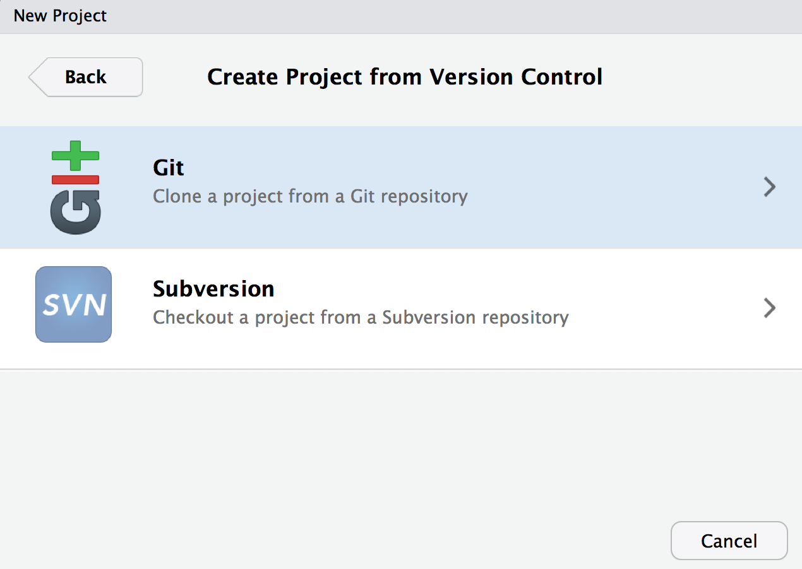802x569 pixels.
Task: Click "Checkout a project from a Subversion repository"
Action: coord(361,317)
